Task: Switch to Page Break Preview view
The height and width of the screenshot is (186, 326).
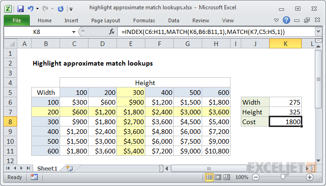Action: coord(227,177)
